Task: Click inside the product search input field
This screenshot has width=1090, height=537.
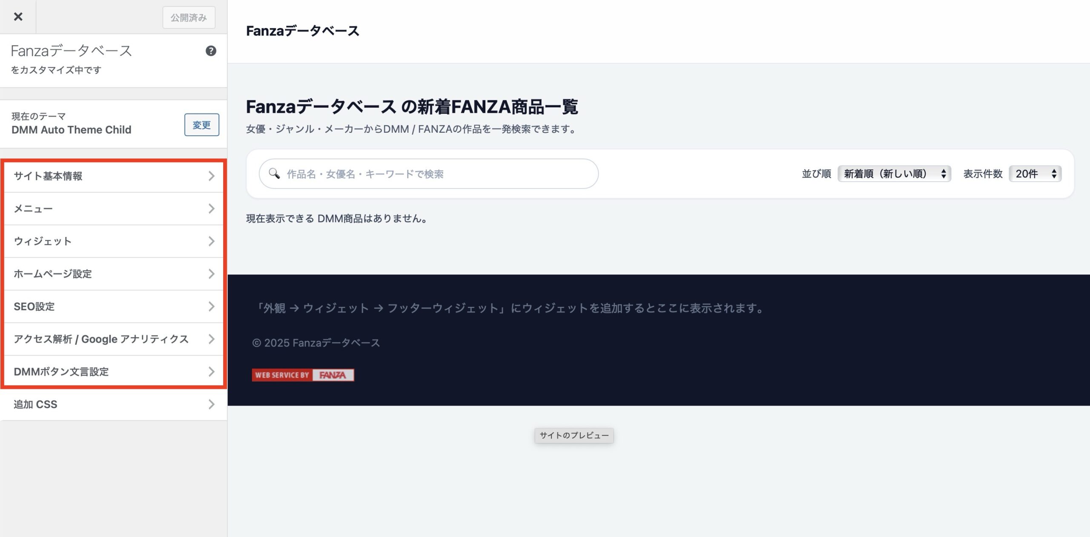Action: click(x=426, y=174)
